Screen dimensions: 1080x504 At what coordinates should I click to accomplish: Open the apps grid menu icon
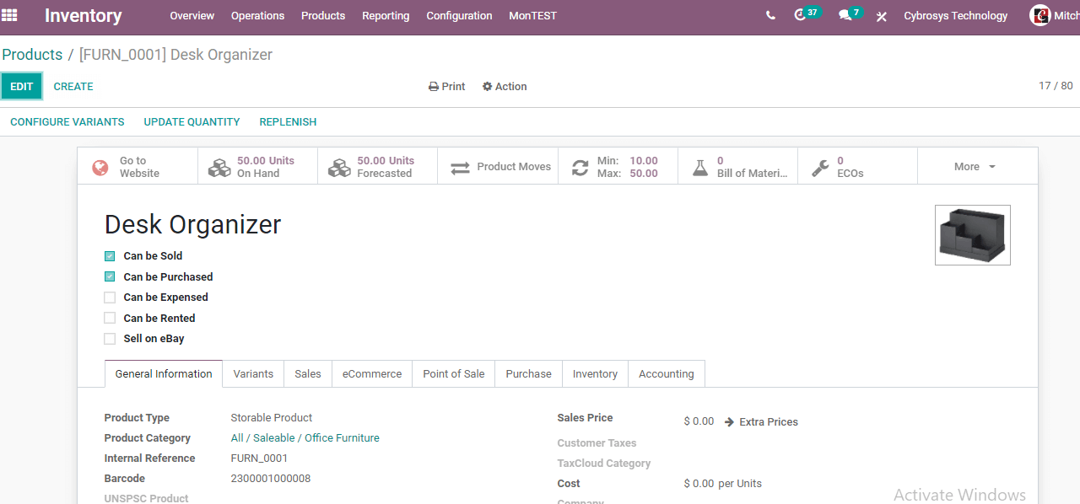[9, 15]
